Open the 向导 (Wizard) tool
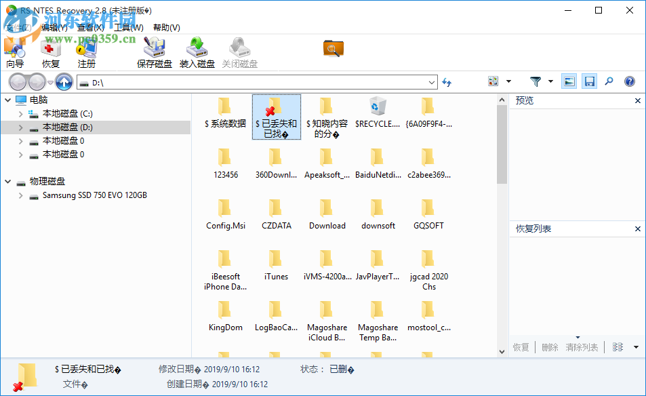 click(16, 51)
